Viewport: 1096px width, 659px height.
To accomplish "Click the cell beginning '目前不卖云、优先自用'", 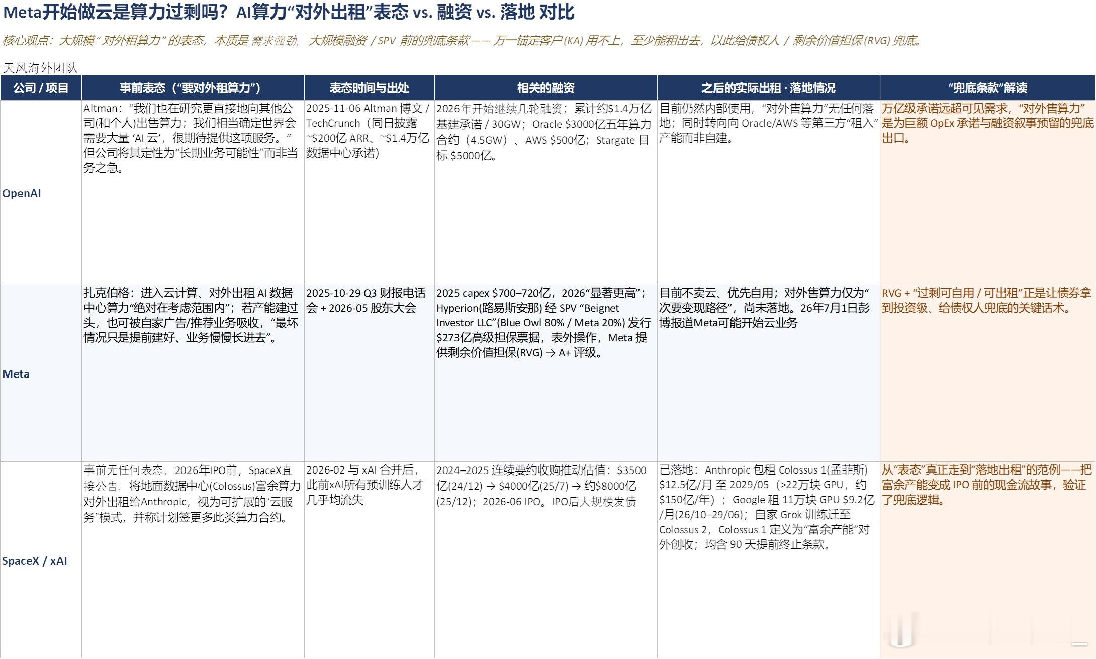I will tap(769, 373).
